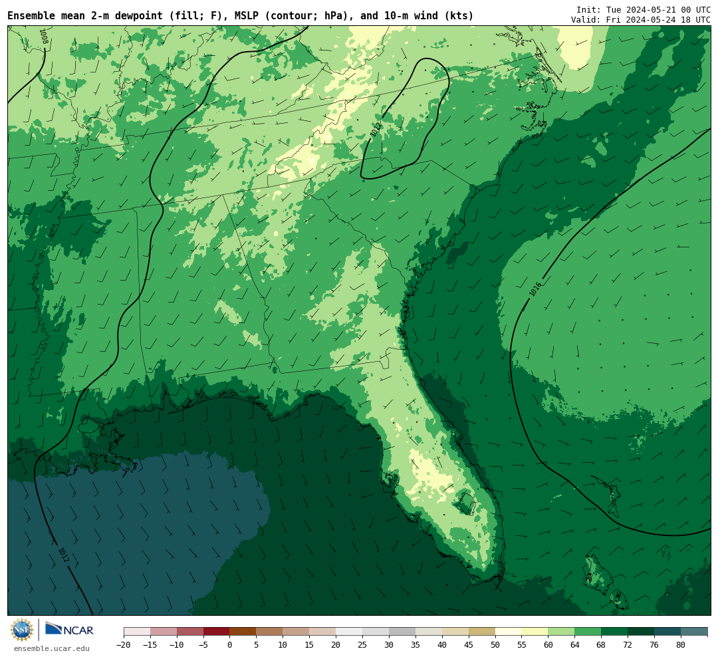The height and width of the screenshot is (657, 718).
Task: Click the gray swatch between 30 and 35
Action: (x=402, y=632)
